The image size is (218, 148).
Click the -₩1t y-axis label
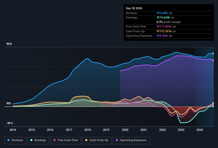[x=10, y=123]
